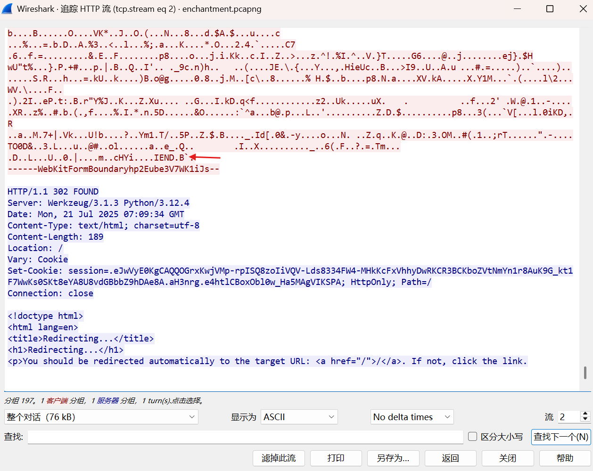Click the window title enchantment.pcapng text

coord(222,9)
